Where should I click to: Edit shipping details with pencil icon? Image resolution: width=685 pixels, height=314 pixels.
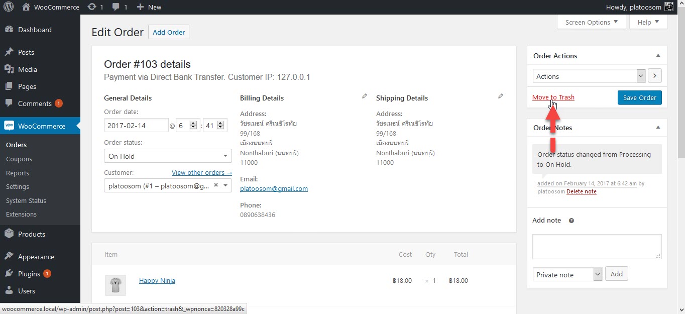coord(501,96)
